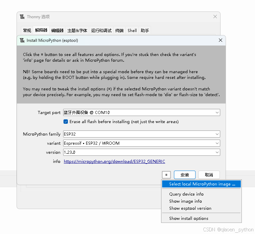The height and width of the screenshot is (234, 255).
Task: Click the 'Click the ≡ button' help text
Action: (109, 57)
